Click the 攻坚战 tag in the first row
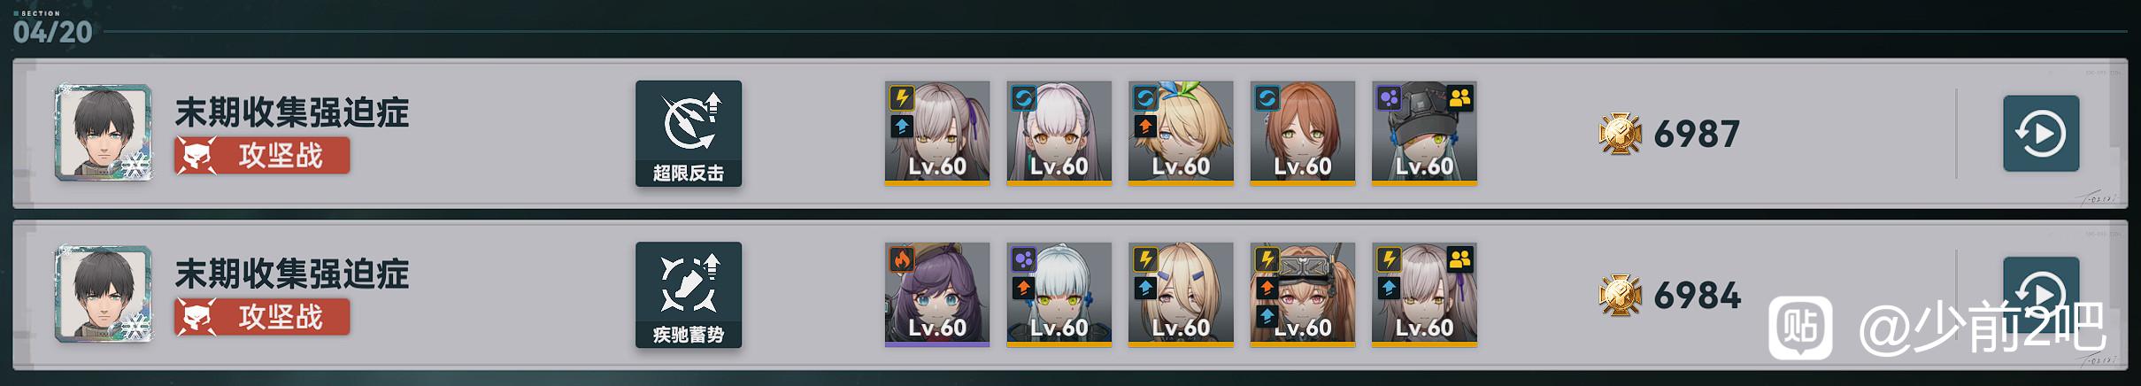The height and width of the screenshot is (386, 2141). (x=263, y=156)
